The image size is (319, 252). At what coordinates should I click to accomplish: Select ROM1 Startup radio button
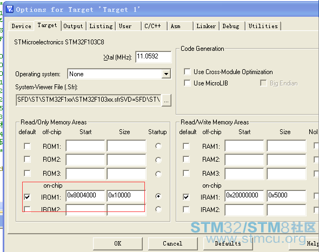(158, 146)
